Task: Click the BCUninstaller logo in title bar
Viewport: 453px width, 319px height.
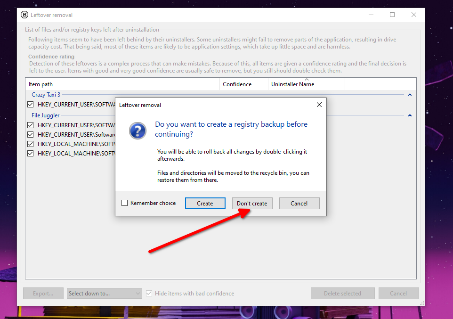Action: (x=24, y=15)
